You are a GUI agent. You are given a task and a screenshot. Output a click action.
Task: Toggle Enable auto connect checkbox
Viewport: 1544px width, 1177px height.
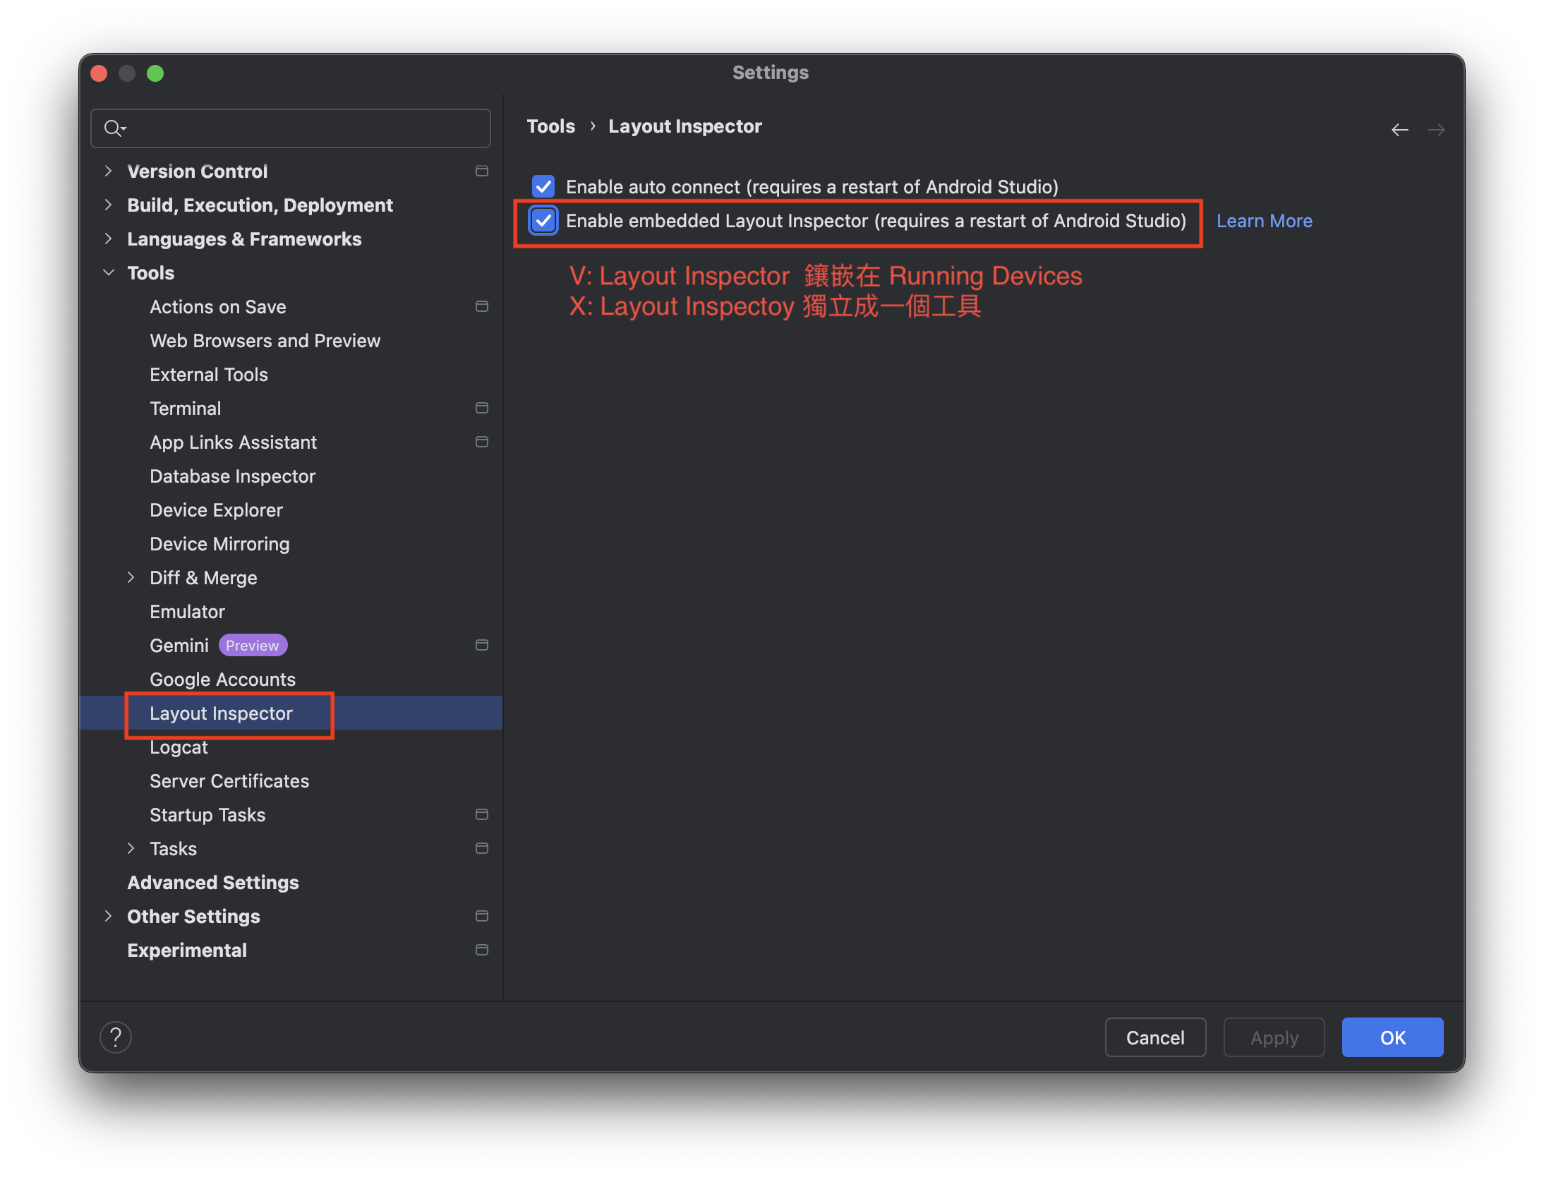544,187
